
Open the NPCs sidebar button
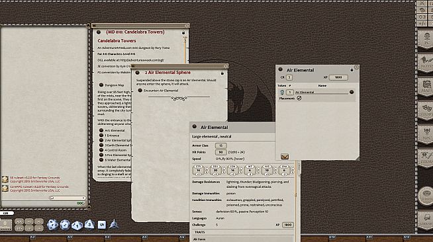(x=426, y=134)
